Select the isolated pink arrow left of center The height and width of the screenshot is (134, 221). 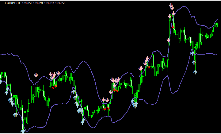(x=36, y=75)
